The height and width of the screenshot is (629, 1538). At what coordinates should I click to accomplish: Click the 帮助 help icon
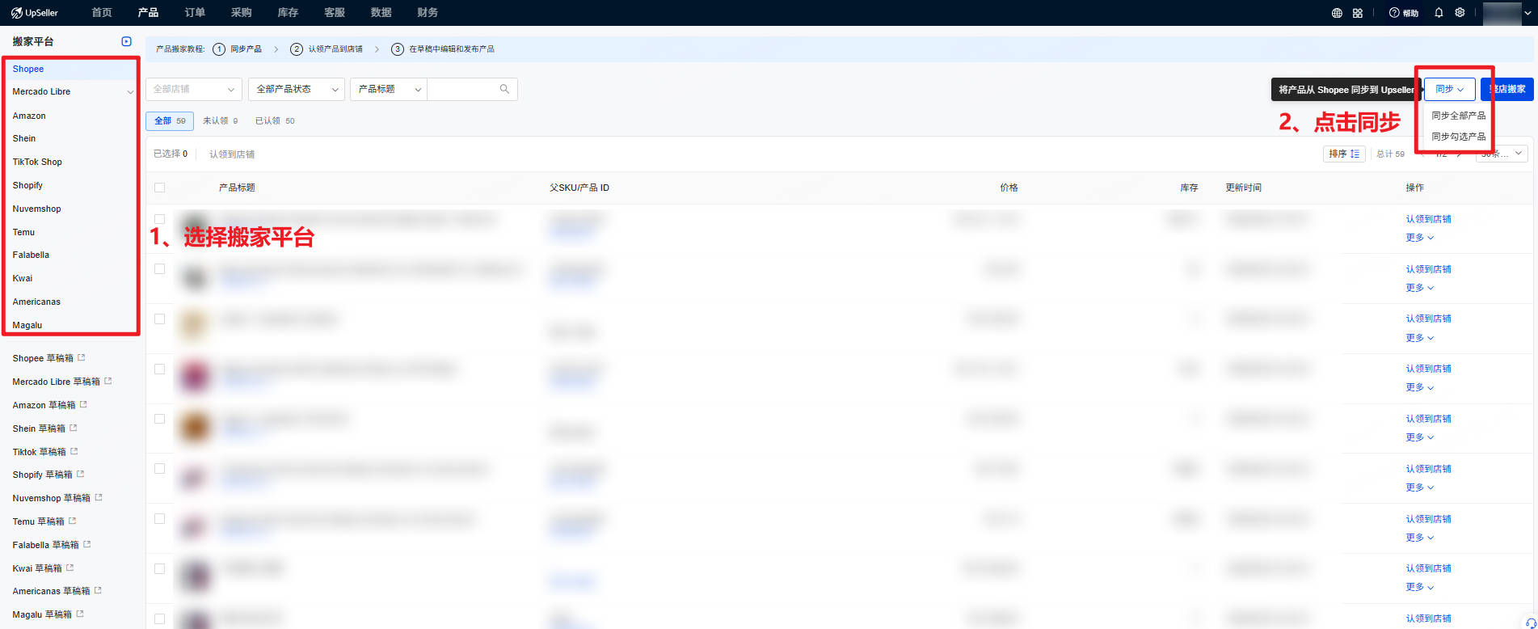click(1394, 13)
